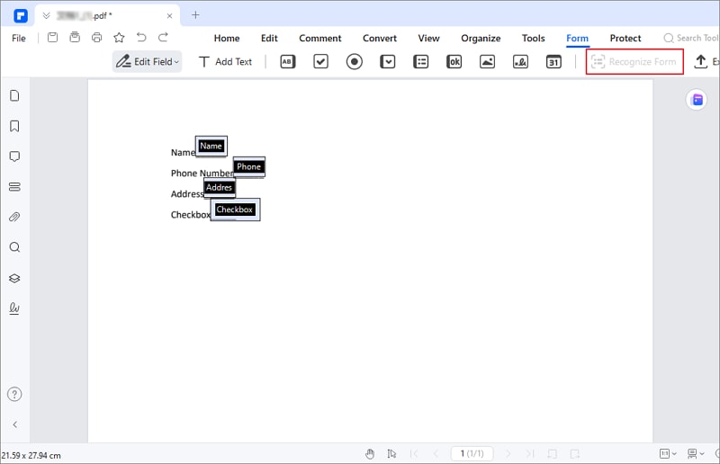720x464 pixels.
Task: Open the signatures panel in sidebar
Action: [x=14, y=308]
